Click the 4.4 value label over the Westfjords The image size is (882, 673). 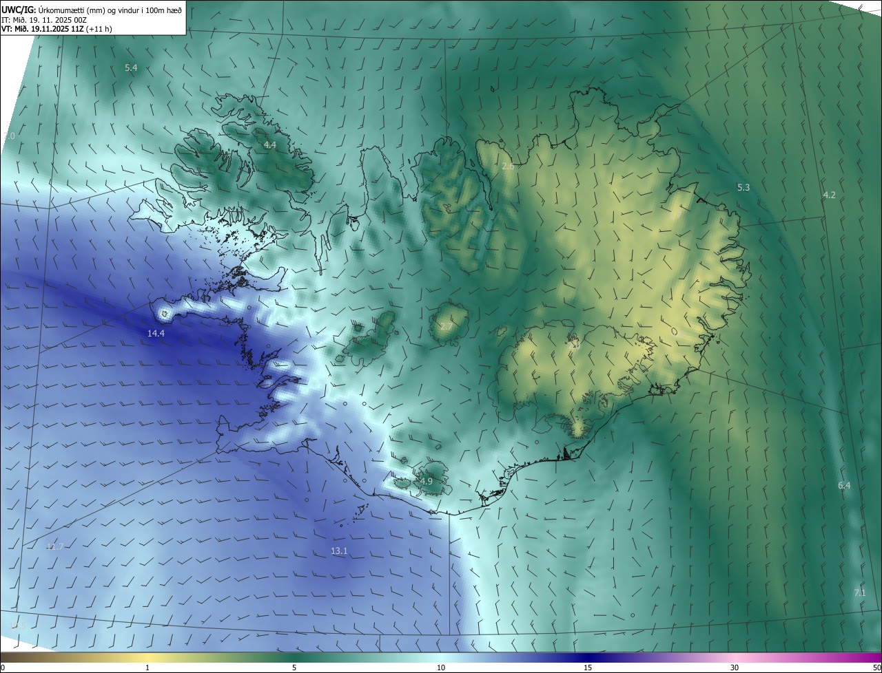click(x=270, y=145)
